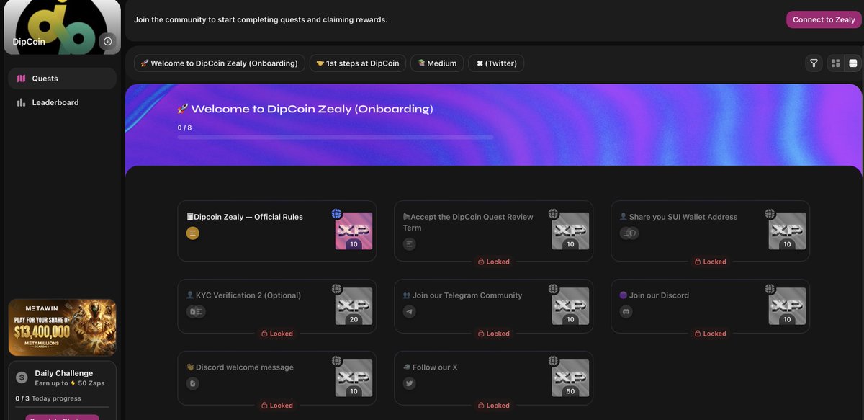Viewport: 864px width, 420px height.
Task: Click the Locked label under Accept Quest Review
Action: pyautogui.click(x=493, y=262)
